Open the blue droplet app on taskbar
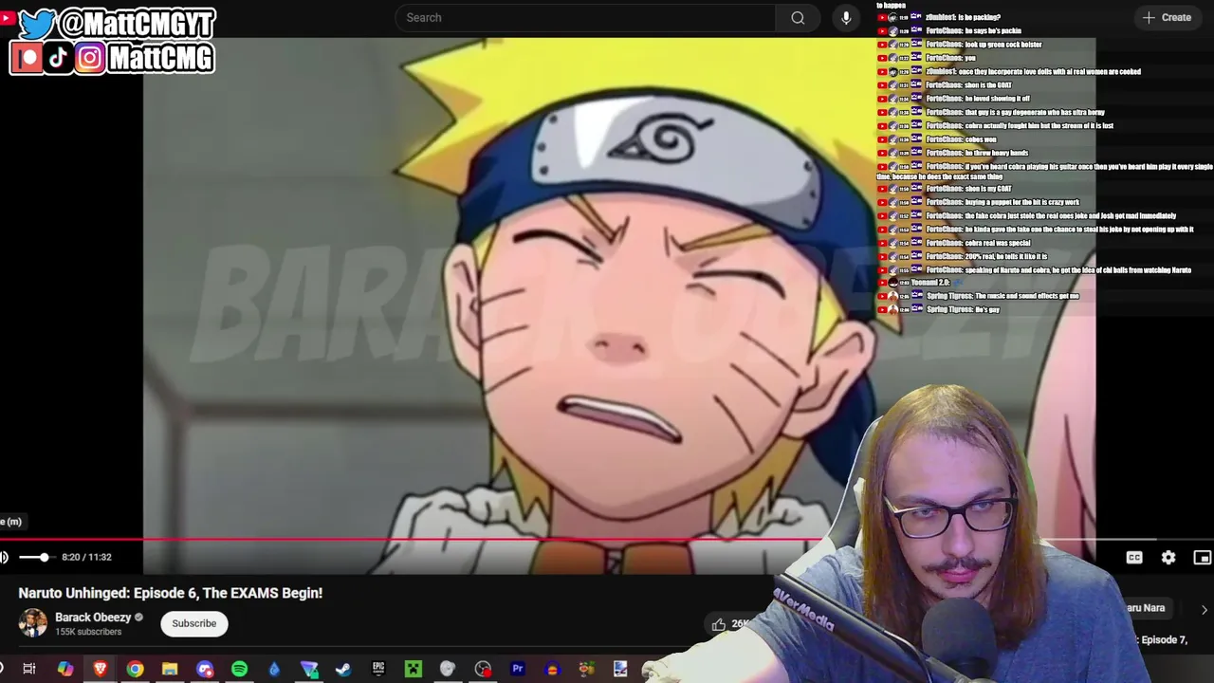The image size is (1214, 683). (x=274, y=669)
